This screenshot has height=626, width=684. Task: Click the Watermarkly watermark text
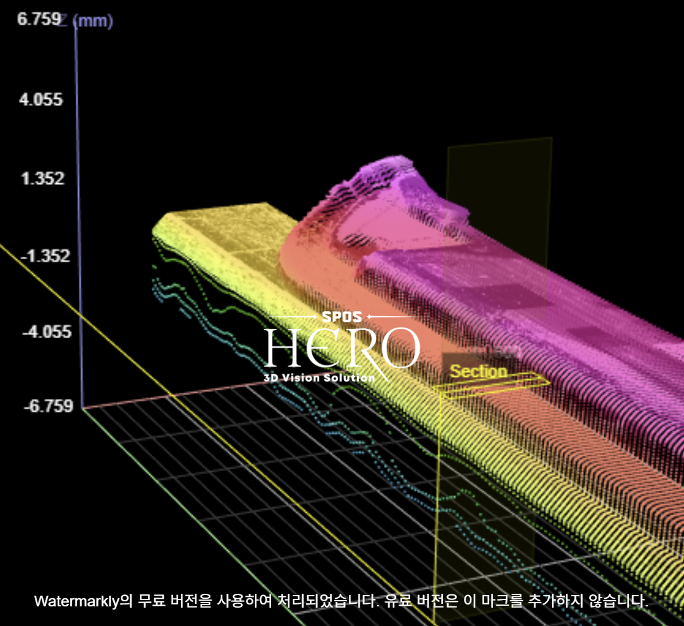[341, 600]
